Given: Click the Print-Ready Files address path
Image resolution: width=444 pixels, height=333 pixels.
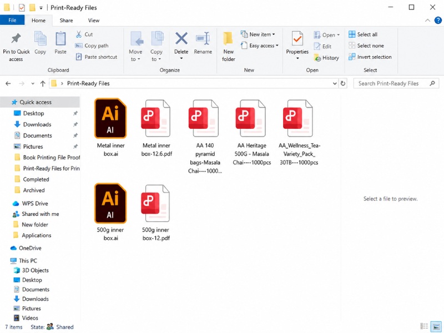Looking at the screenshot, I should 88,84.
